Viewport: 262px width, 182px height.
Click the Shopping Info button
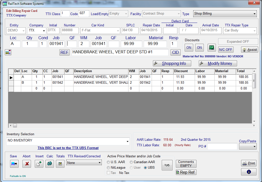coord(172,64)
